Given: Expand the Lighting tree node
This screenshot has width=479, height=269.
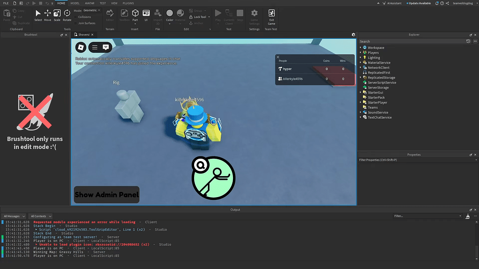Looking at the screenshot, I should [361, 57].
